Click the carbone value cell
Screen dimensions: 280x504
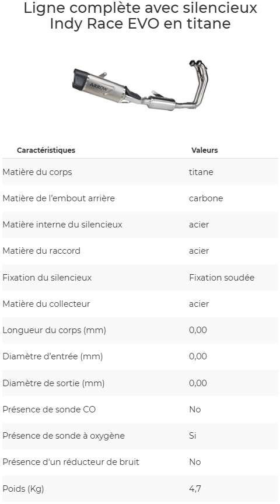tap(206, 198)
